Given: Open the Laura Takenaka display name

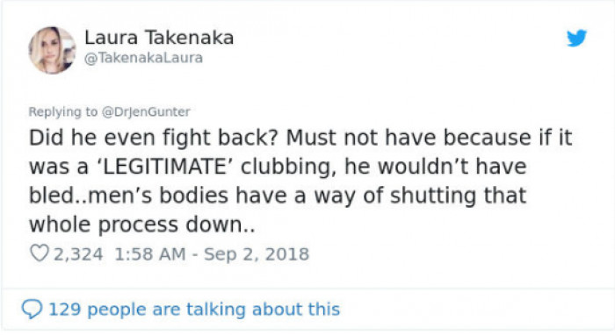Looking at the screenshot, I should click(159, 38).
